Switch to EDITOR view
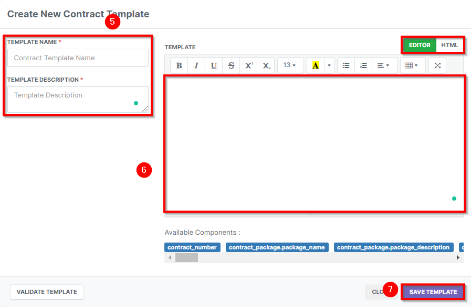Screen dimensions: 471x307 pos(420,45)
